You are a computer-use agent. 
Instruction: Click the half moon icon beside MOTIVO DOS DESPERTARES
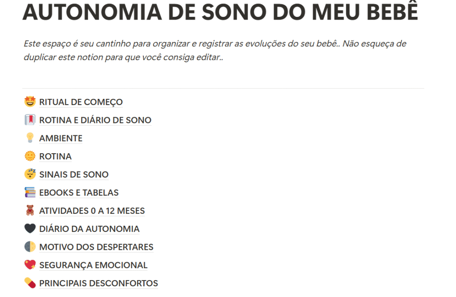pos(30,247)
